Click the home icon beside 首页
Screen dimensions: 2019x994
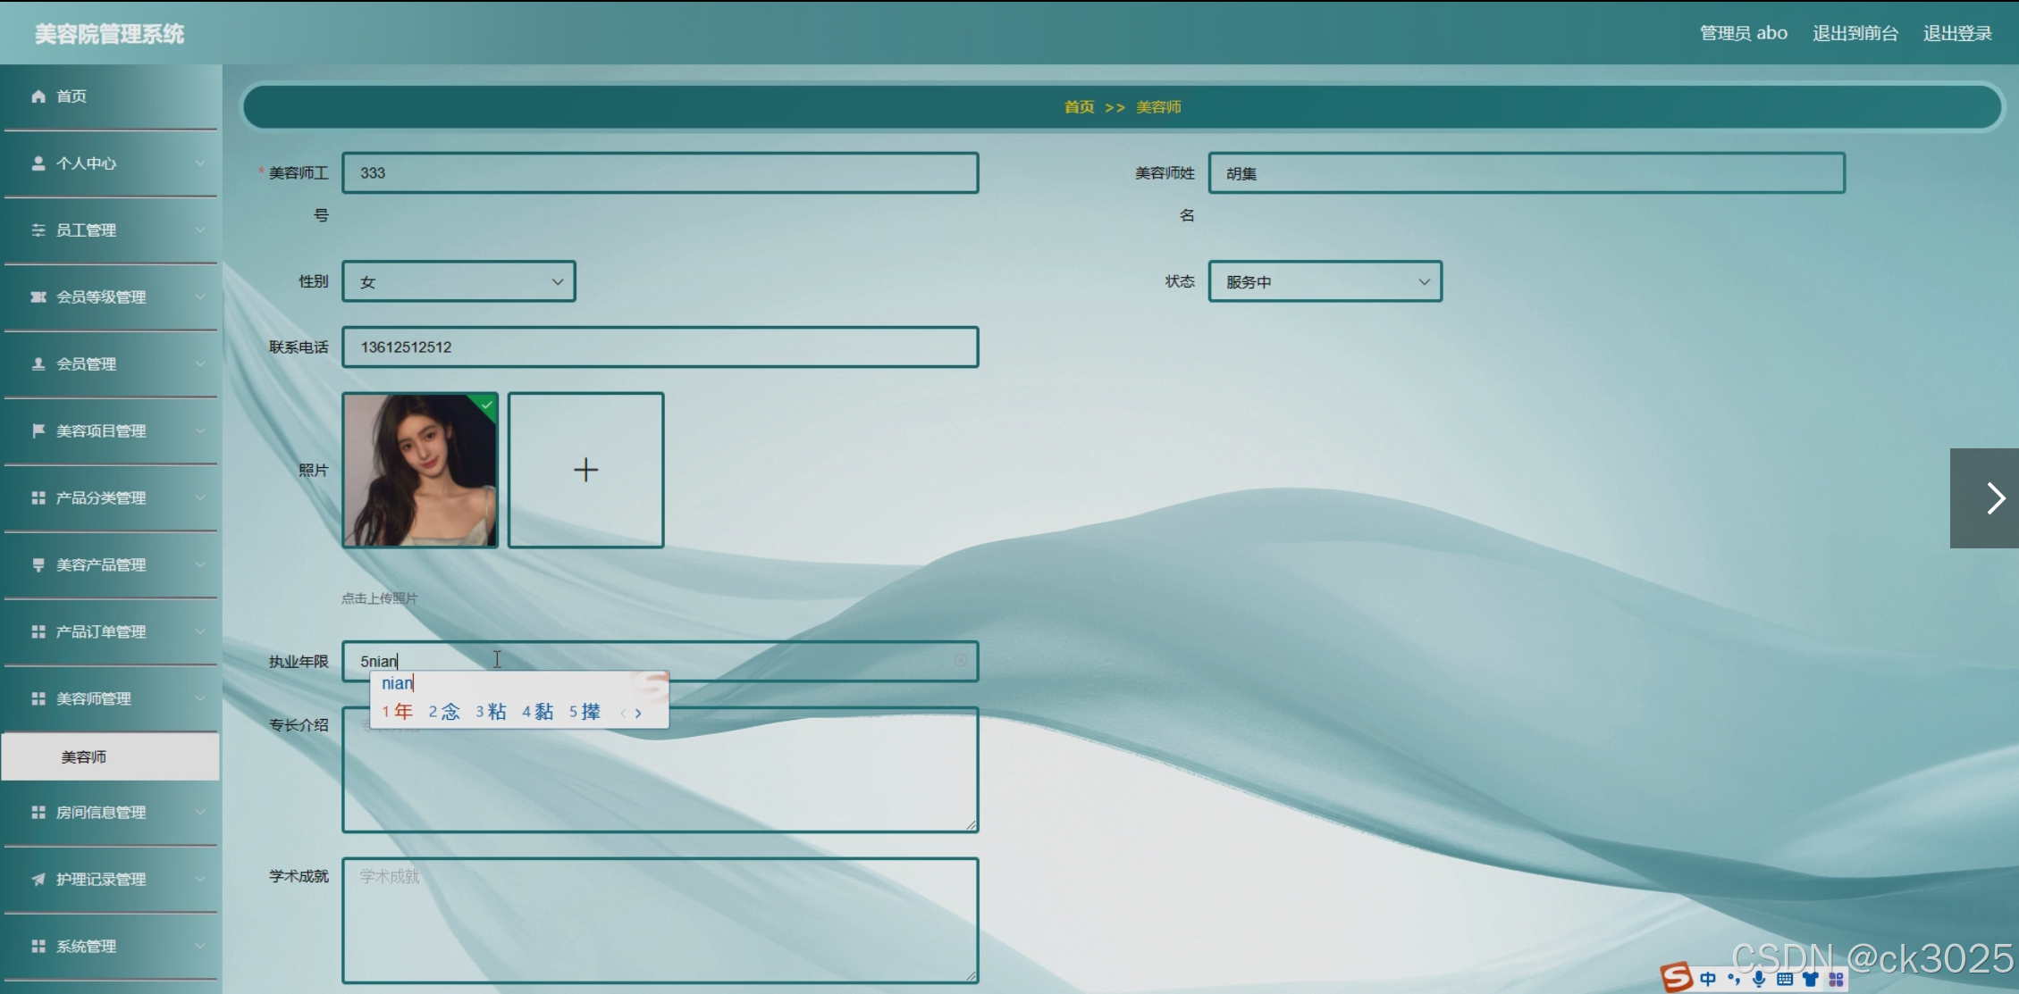(x=38, y=96)
